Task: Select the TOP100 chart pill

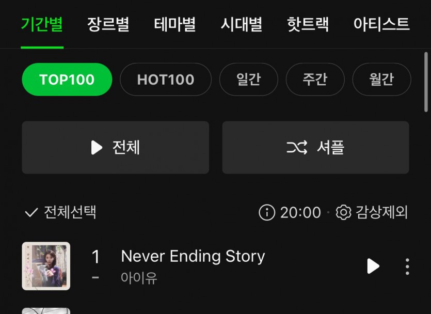Action: (67, 80)
